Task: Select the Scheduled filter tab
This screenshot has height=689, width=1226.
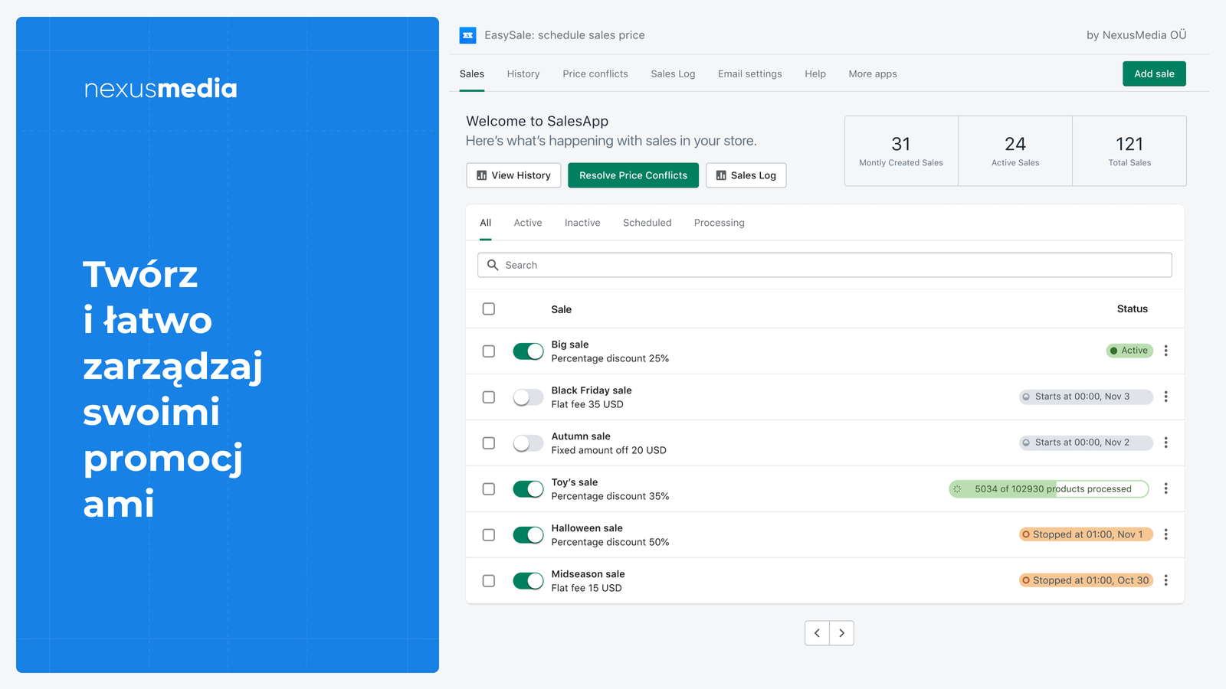Action: coord(647,223)
